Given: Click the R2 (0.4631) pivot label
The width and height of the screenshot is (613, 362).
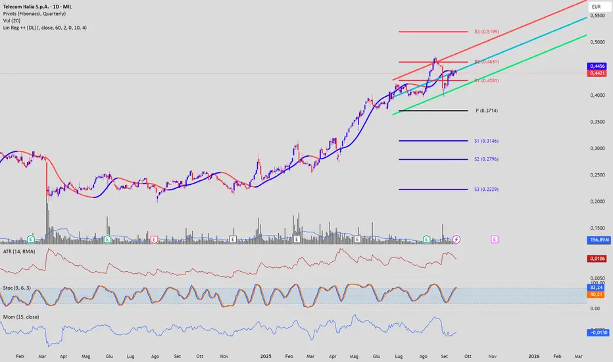Looking at the screenshot, I should [x=486, y=62].
